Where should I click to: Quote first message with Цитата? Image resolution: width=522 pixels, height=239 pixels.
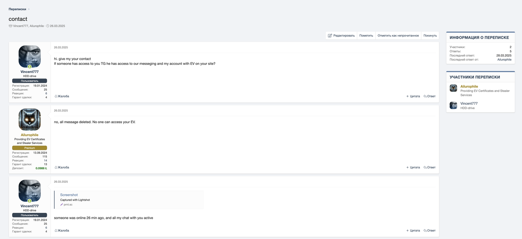click(x=413, y=96)
